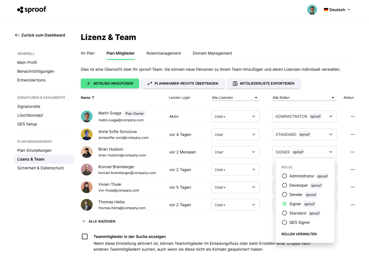The image size is (369, 264).
Task: Open the Alle Lizenzen filter dropdown
Action: (235, 97)
